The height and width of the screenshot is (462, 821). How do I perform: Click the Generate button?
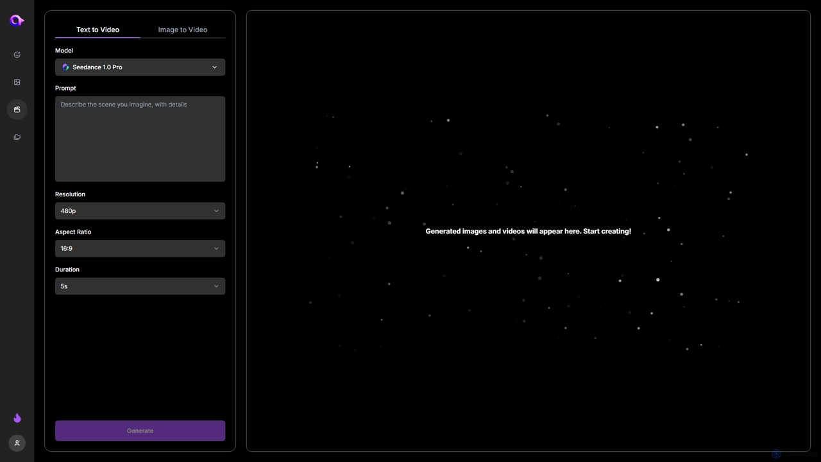[140, 431]
